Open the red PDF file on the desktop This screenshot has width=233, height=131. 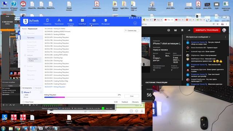pos(97,5)
